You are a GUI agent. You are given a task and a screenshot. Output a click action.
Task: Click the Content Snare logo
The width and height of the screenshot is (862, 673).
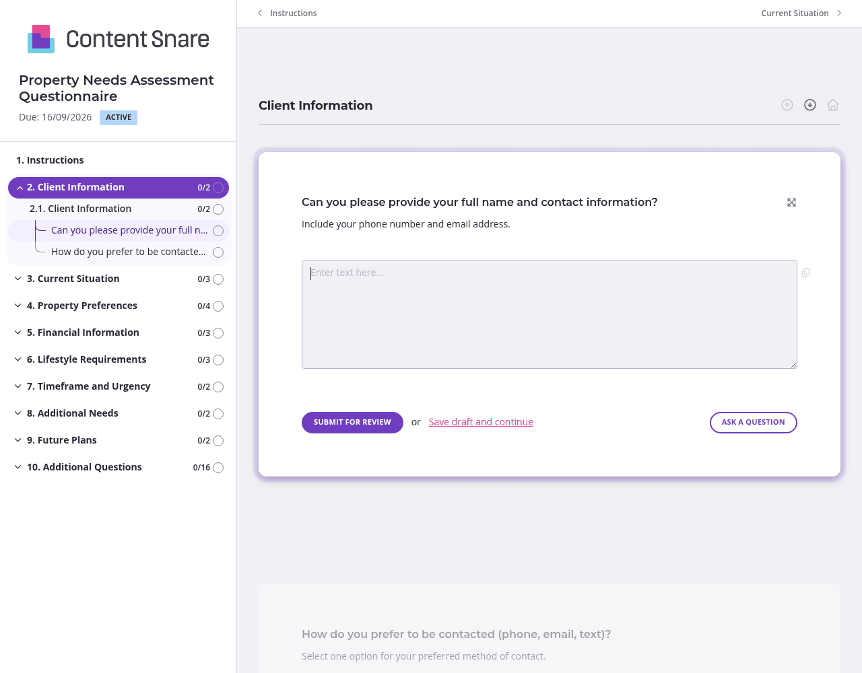coord(119,39)
